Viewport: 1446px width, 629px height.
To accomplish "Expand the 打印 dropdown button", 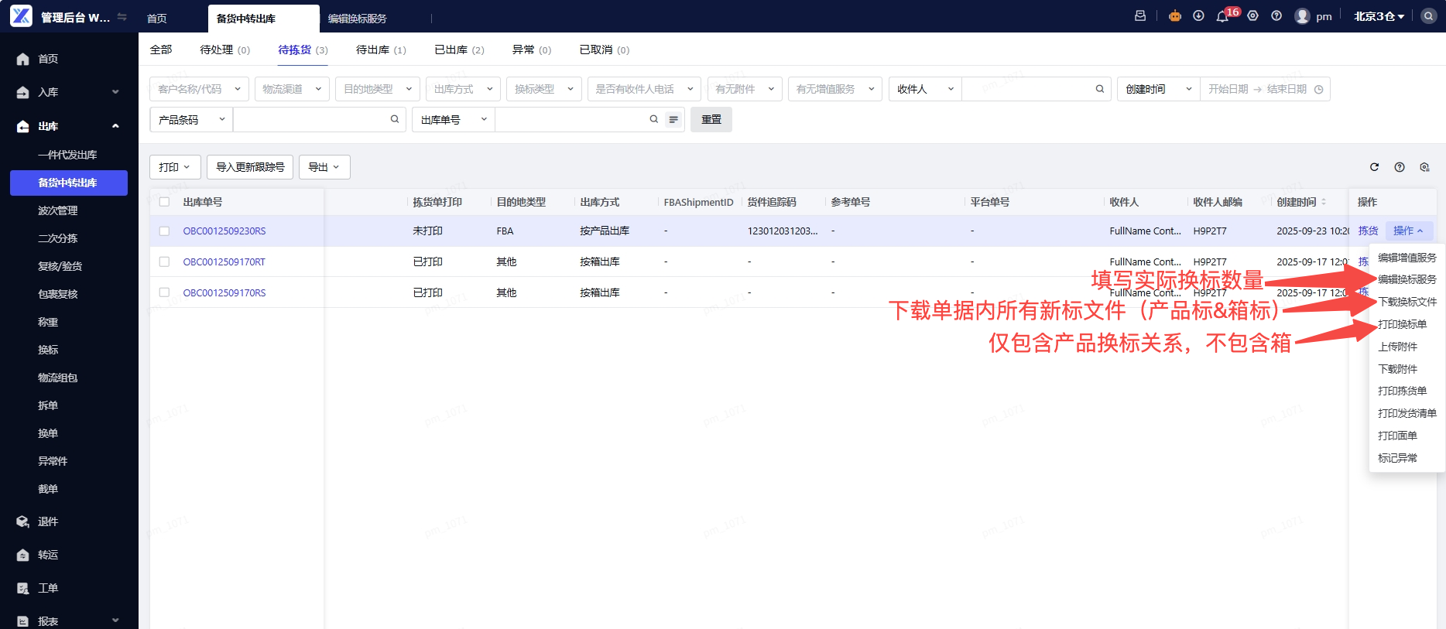I will pyautogui.click(x=175, y=167).
